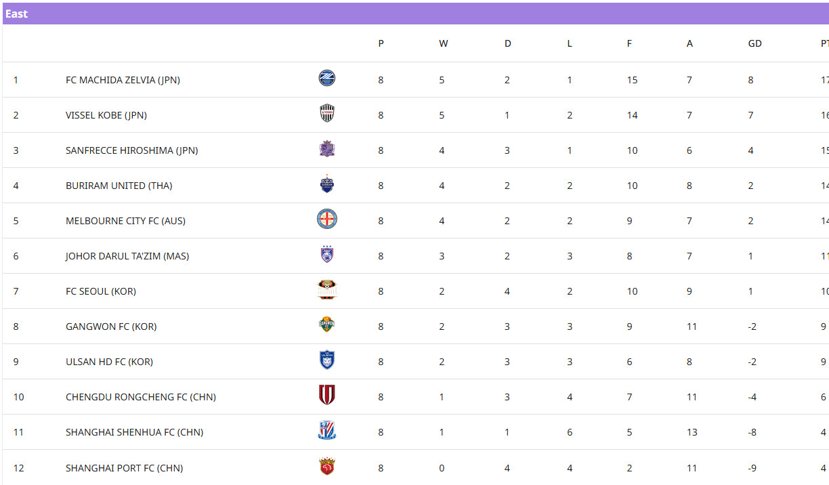Open the Vissel Kobe (JPN) team link
This screenshot has height=485, width=829.
106,115
